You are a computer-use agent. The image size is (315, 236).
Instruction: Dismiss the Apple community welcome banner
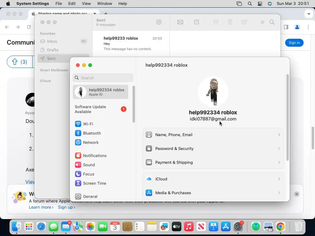click(x=297, y=194)
